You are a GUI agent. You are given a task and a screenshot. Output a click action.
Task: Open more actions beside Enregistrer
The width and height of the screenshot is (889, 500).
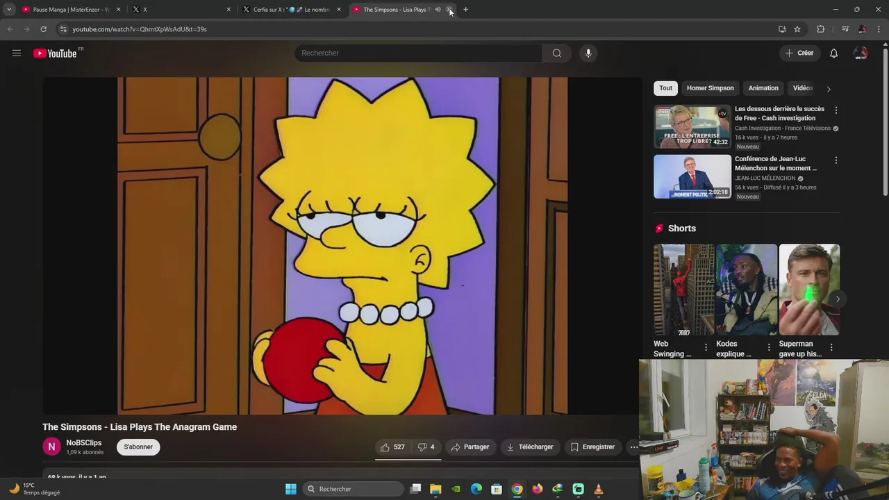[x=633, y=447]
